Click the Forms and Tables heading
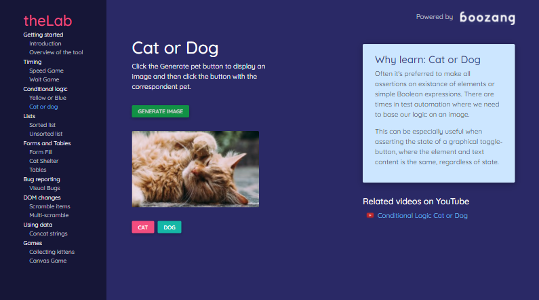This screenshot has width=539, height=300. pyautogui.click(x=47, y=143)
